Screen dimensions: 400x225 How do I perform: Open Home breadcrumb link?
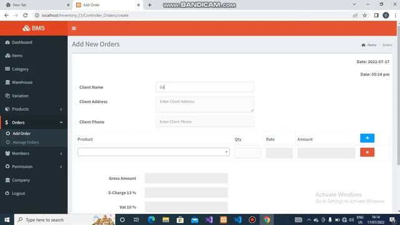pyautogui.click(x=369, y=45)
